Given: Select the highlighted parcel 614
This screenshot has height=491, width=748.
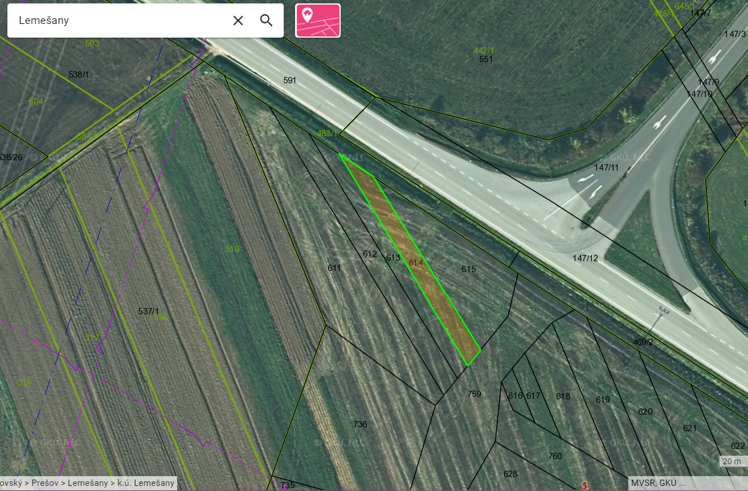Looking at the screenshot, I should 416,263.
